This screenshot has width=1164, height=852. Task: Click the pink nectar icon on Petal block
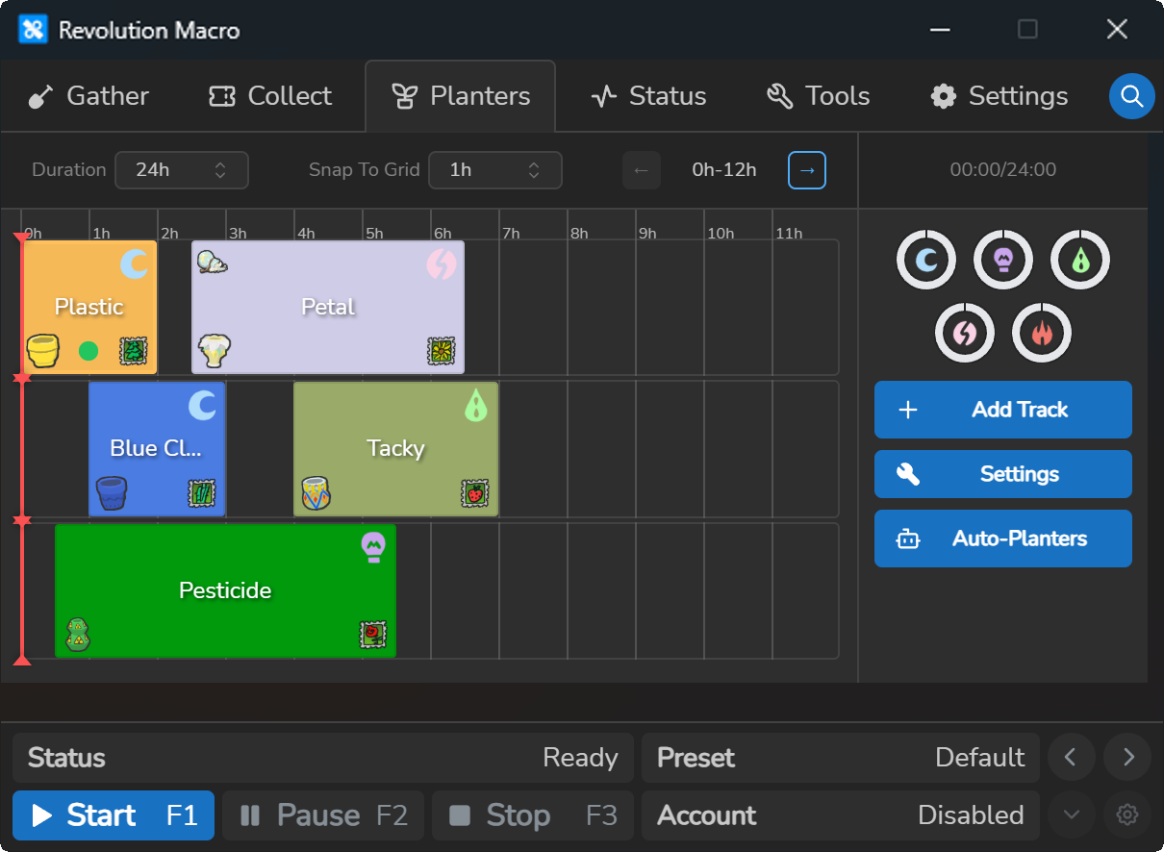tap(441, 263)
